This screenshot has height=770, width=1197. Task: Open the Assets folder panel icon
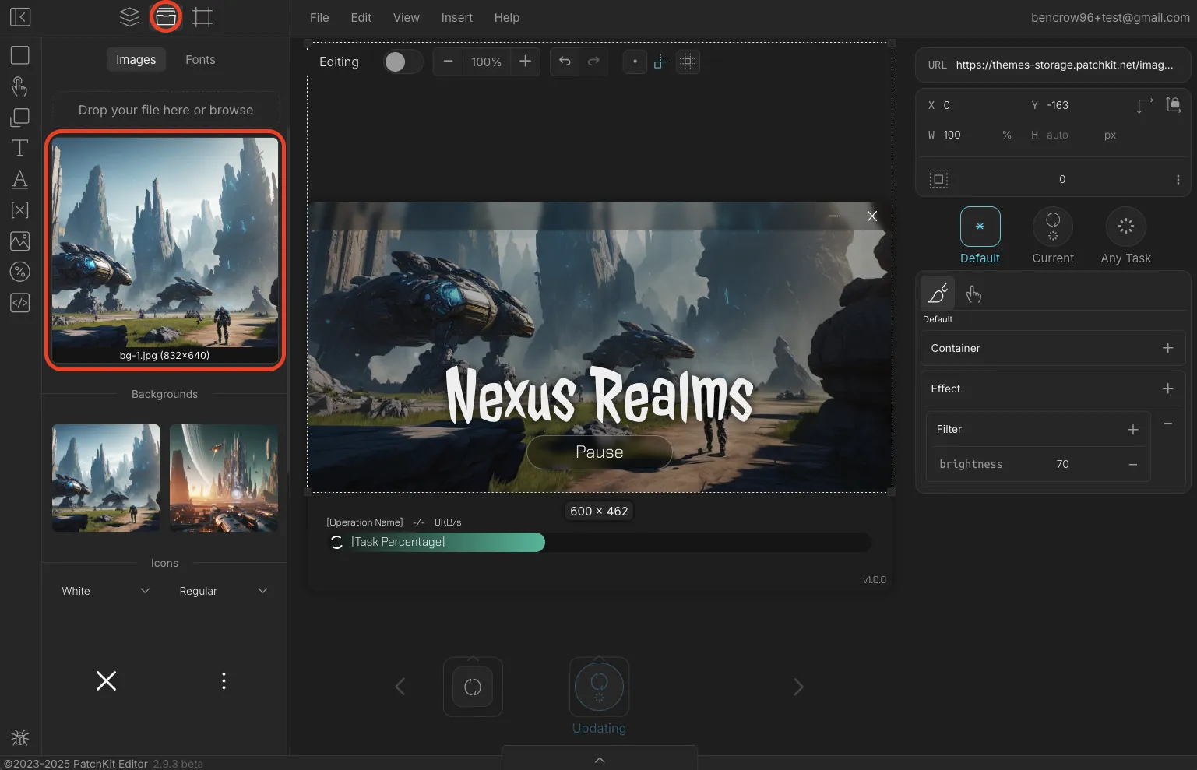pyautogui.click(x=166, y=17)
